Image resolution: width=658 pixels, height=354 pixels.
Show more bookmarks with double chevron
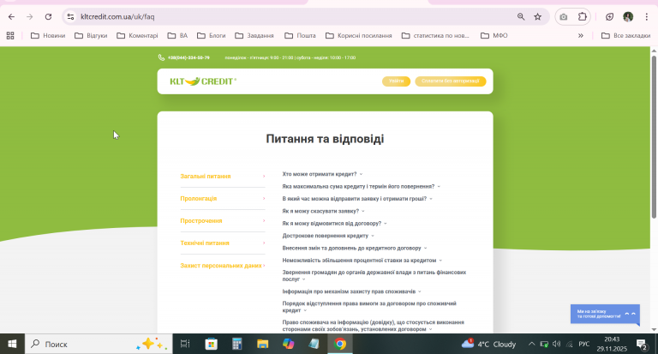581,36
